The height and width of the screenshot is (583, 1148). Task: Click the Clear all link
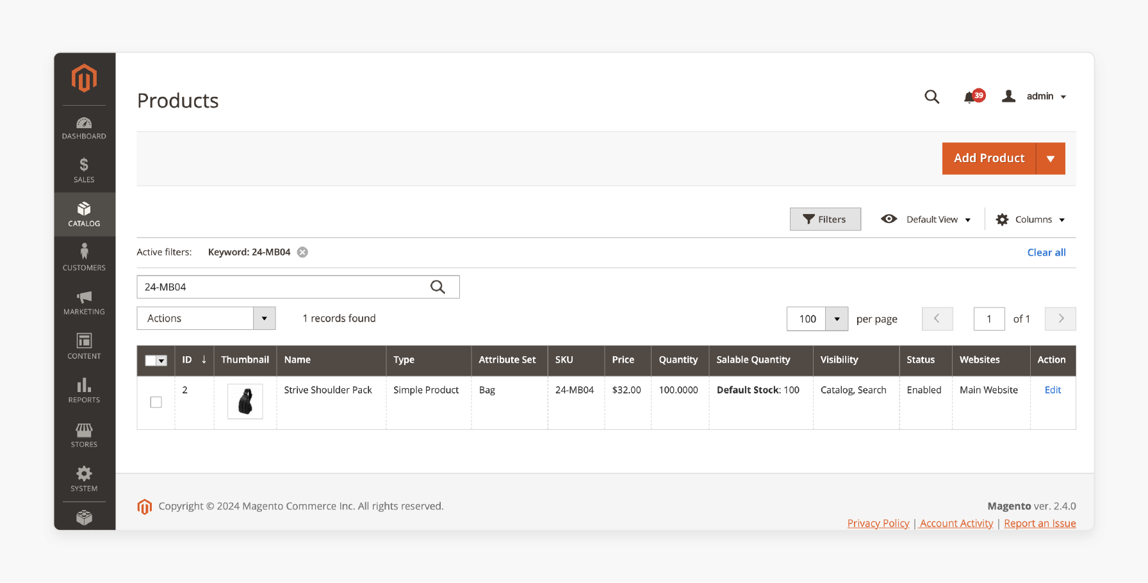(1046, 252)
